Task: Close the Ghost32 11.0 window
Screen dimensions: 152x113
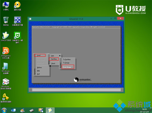Action: [120, 18]
